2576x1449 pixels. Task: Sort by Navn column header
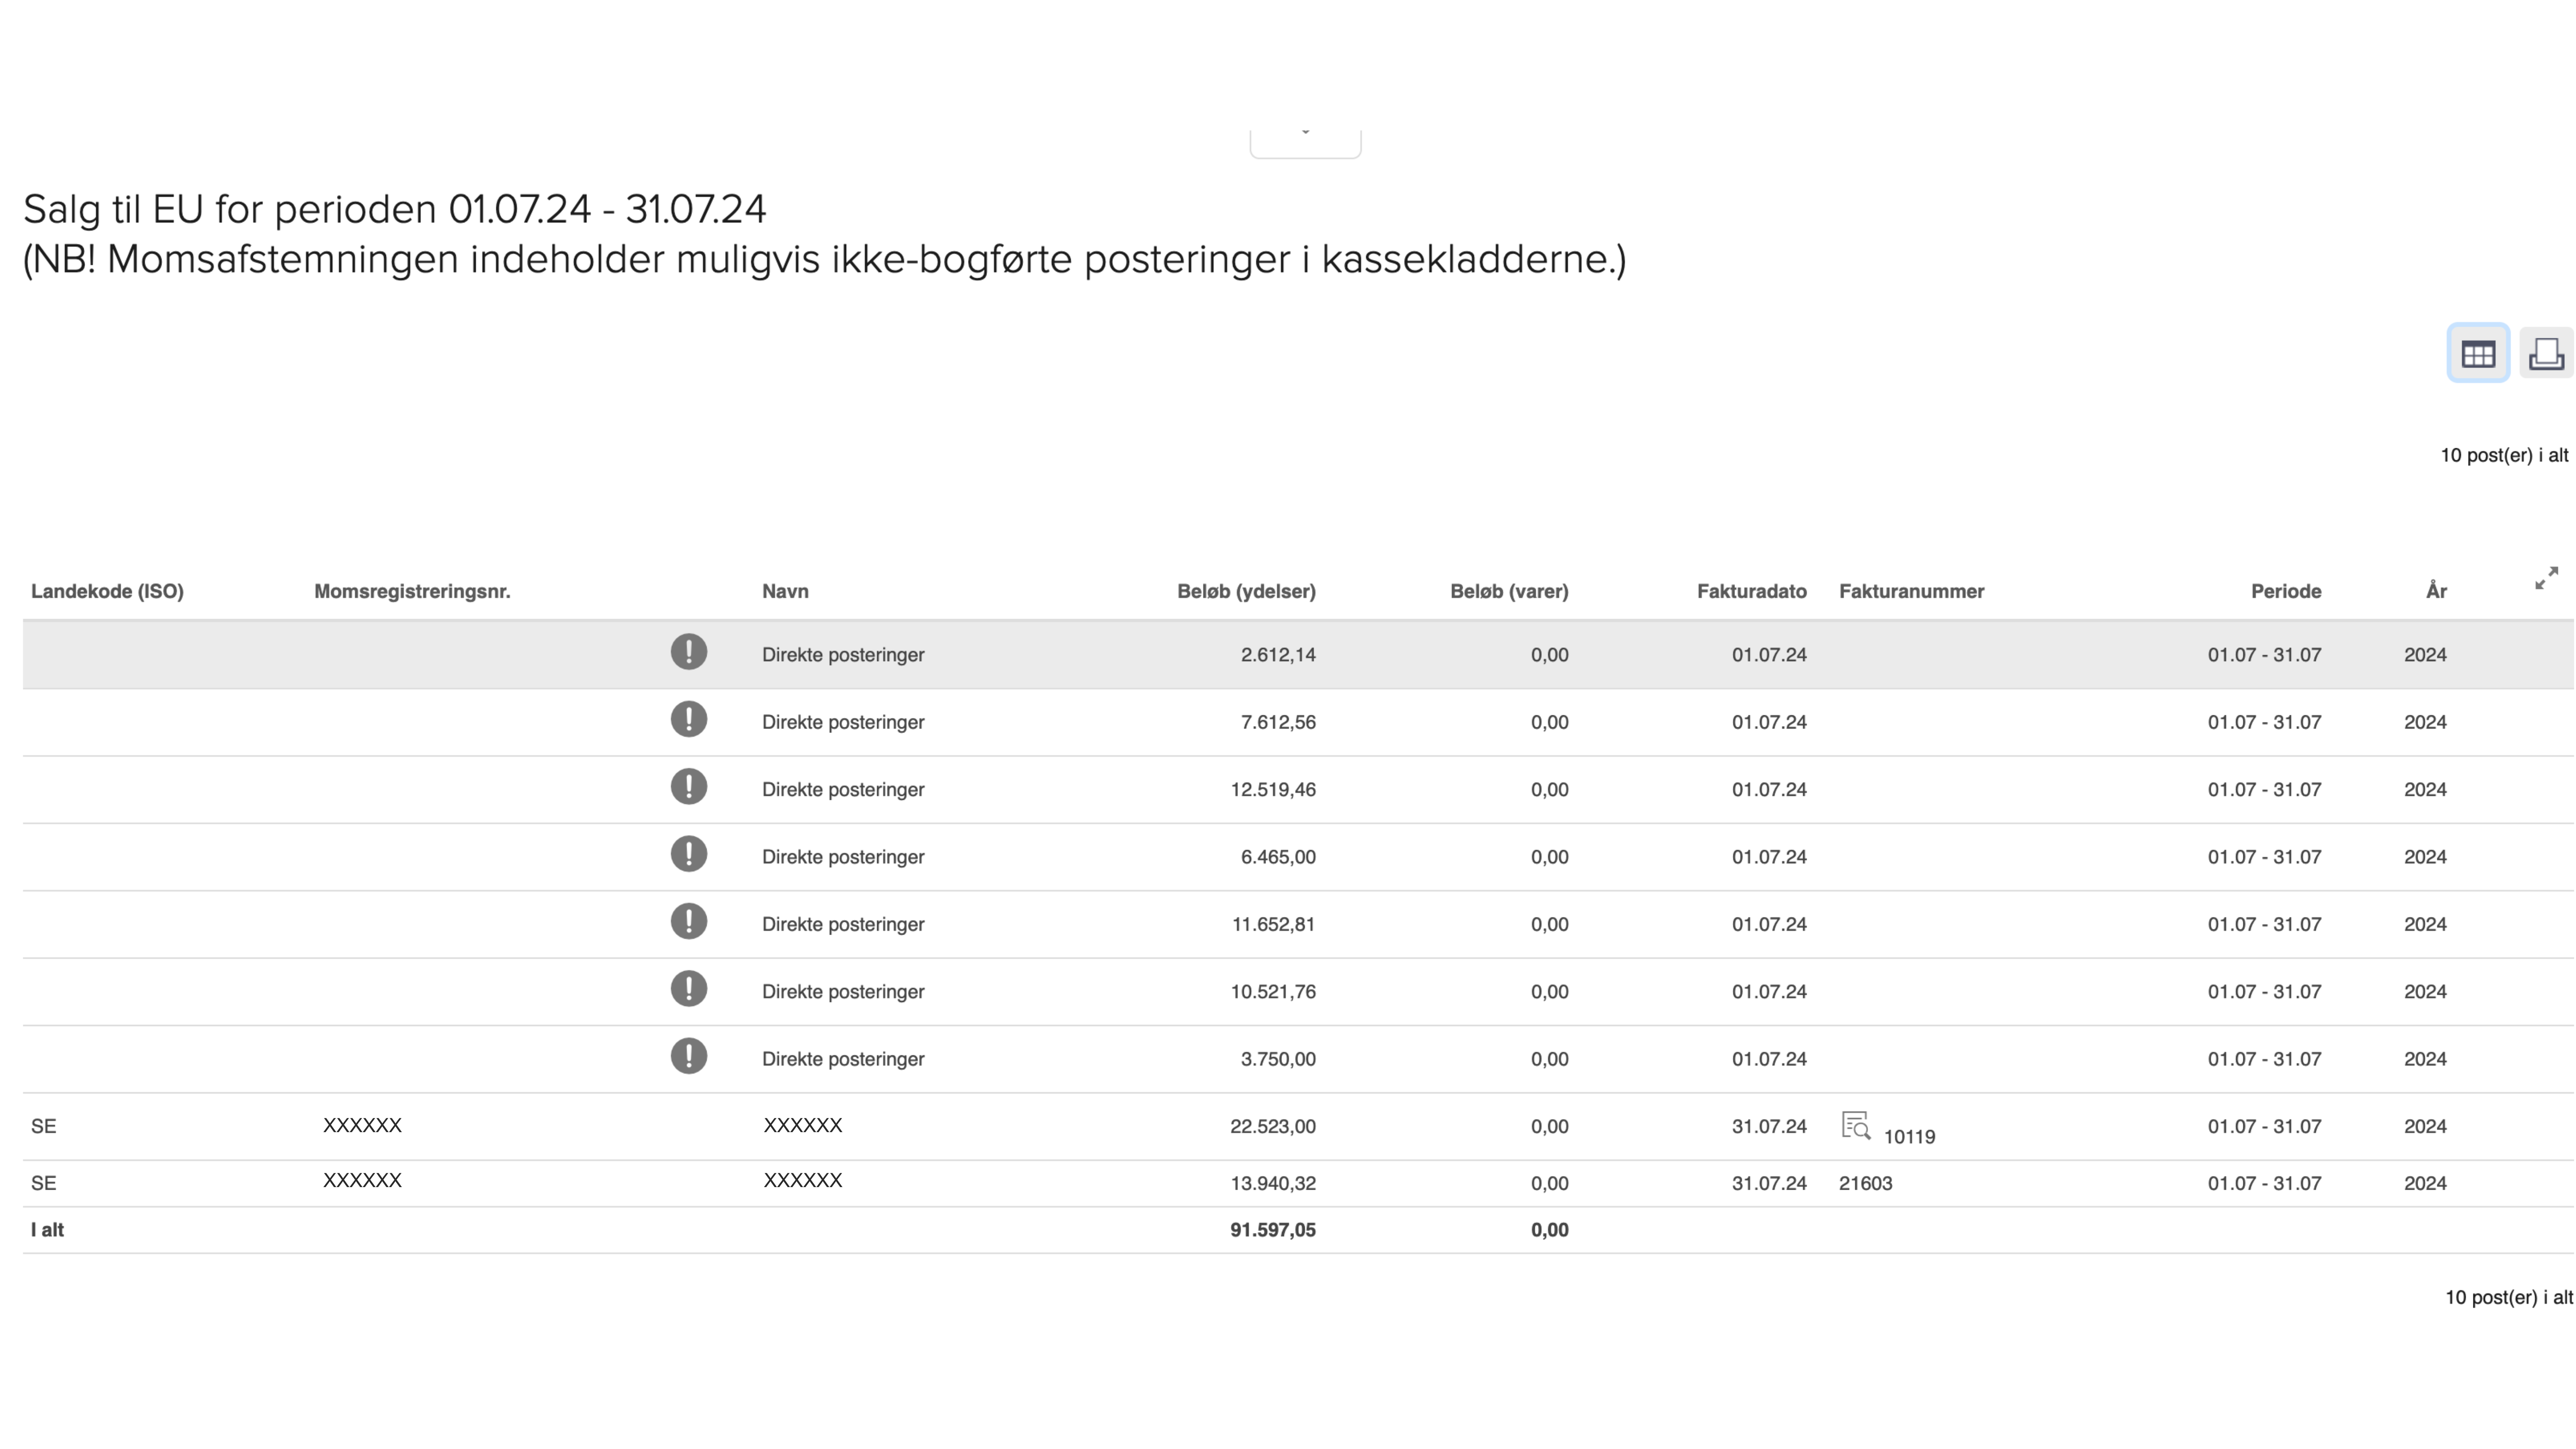[785, 591]
